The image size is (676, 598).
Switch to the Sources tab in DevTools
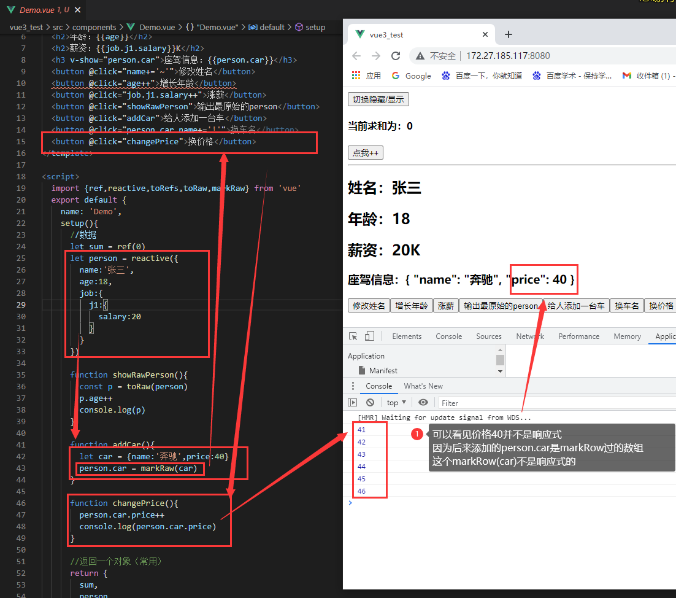pyautogui.click(x=488, y=336)
